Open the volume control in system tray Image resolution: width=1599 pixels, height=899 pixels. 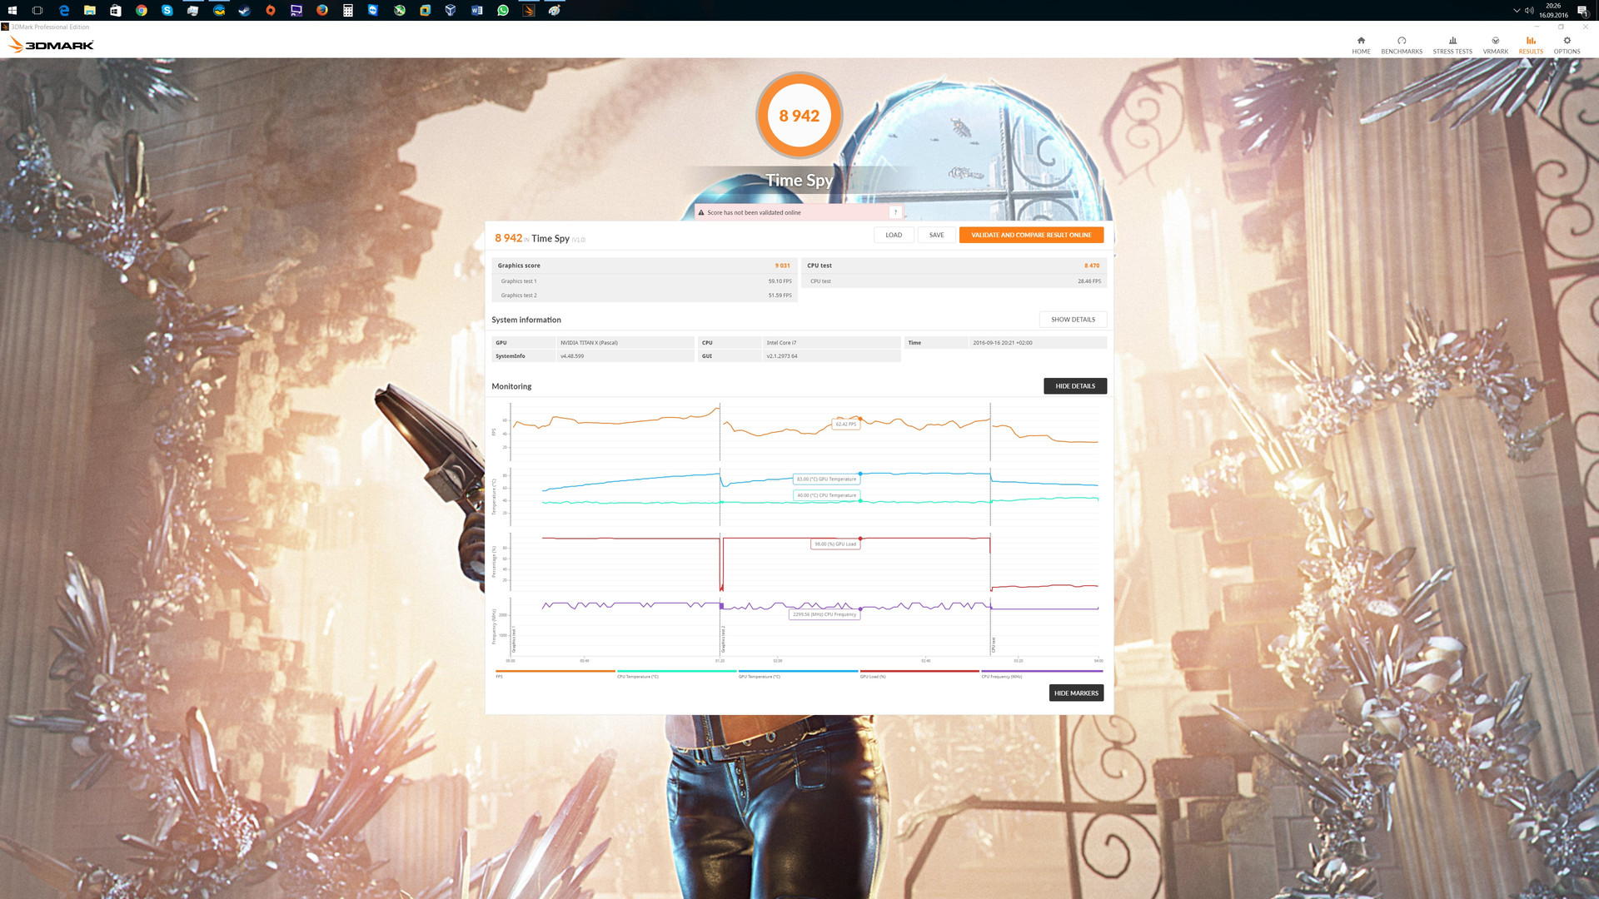[x=1529, y=10]
